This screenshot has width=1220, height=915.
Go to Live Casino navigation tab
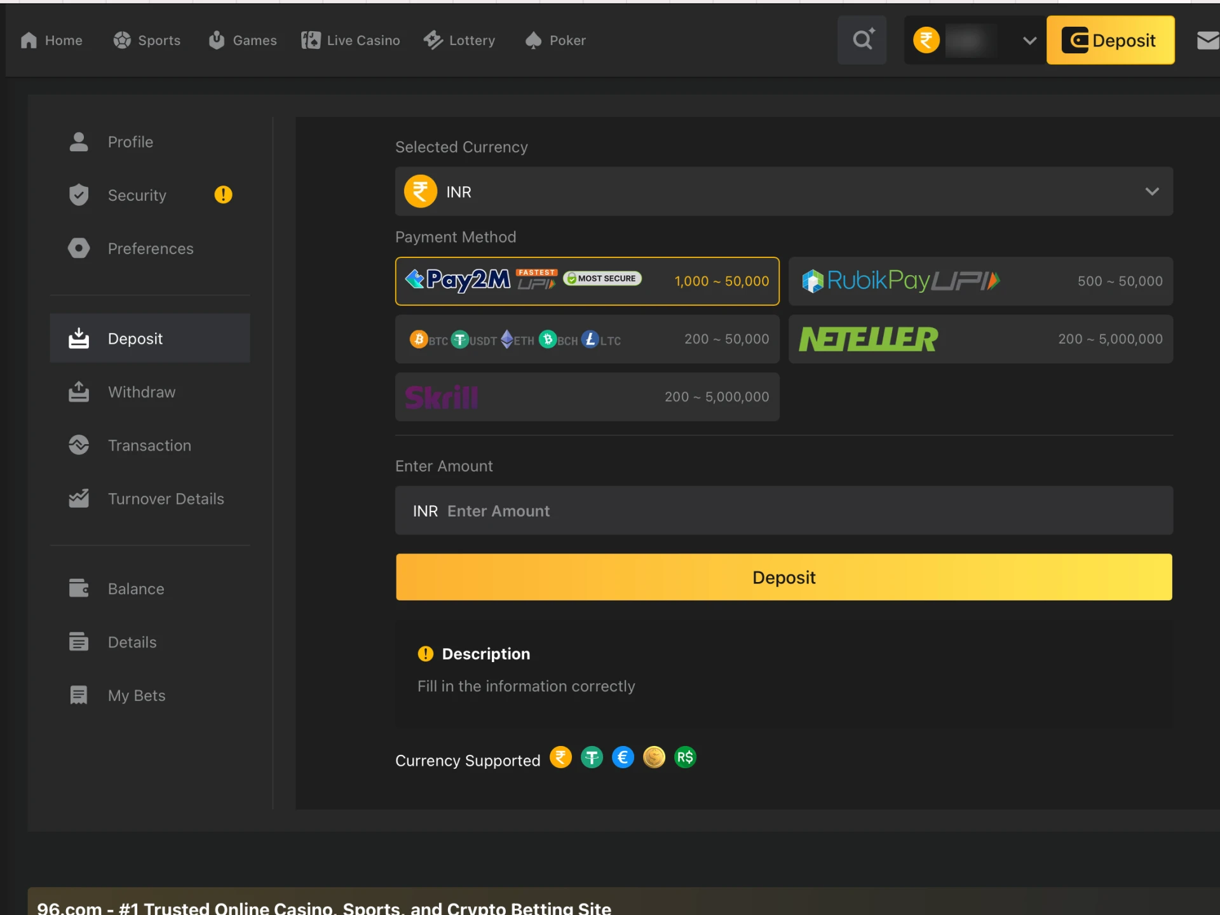(x=351, y=41)
